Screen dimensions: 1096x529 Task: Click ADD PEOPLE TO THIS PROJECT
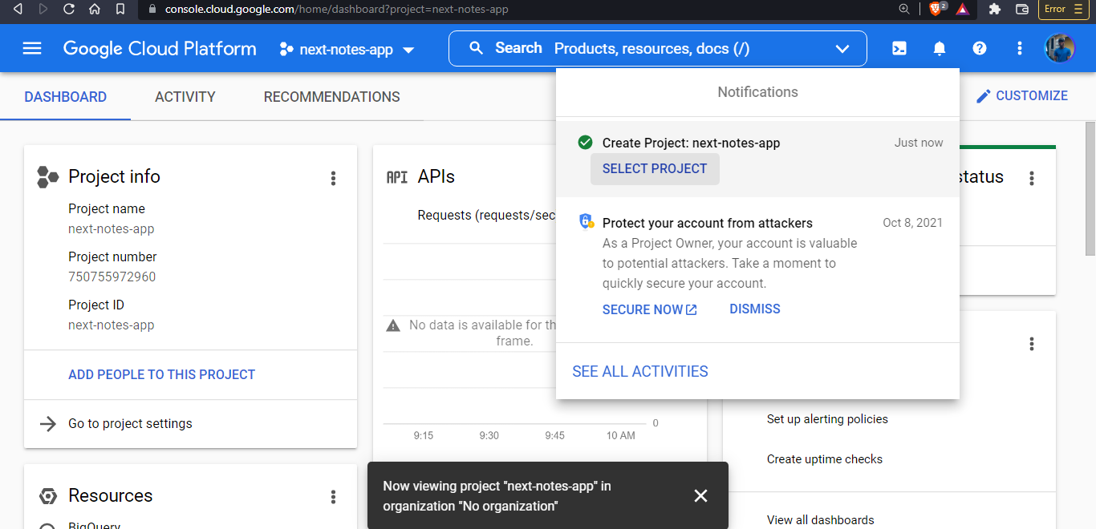coord(162,374)
